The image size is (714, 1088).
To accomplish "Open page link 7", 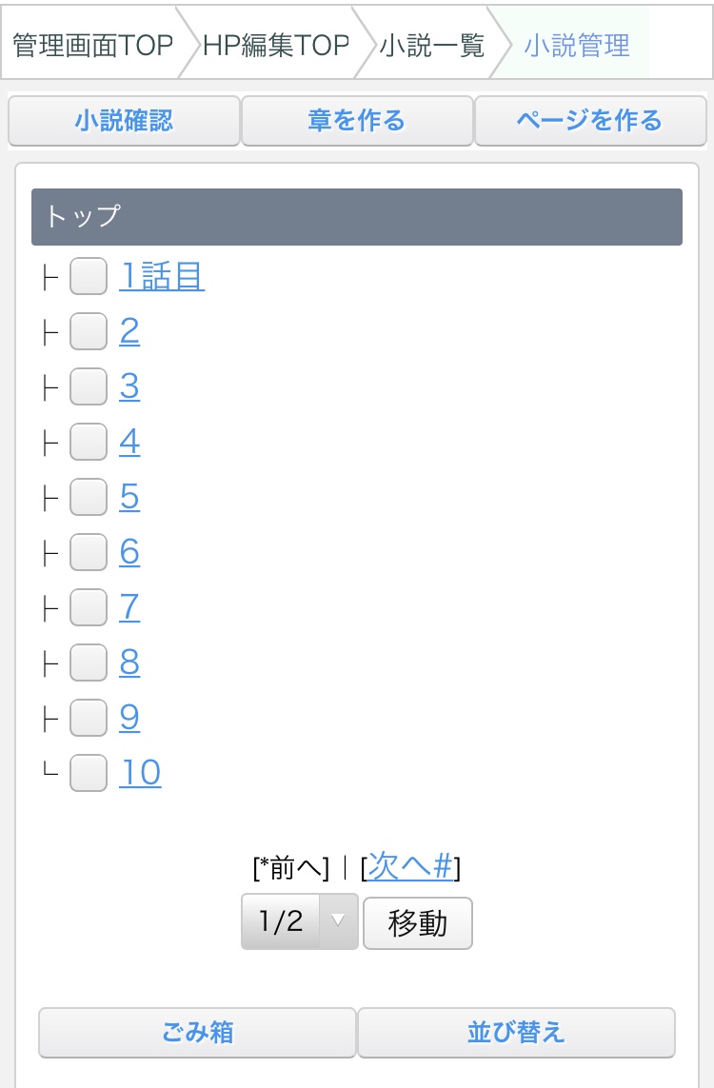I will tap(129, 608).
